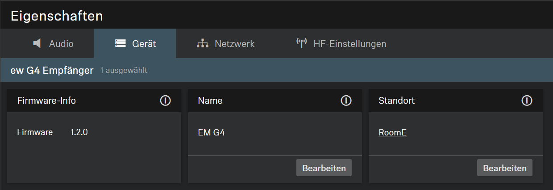Click the device name EM G4
553x190 pixels.
[211, 133]
